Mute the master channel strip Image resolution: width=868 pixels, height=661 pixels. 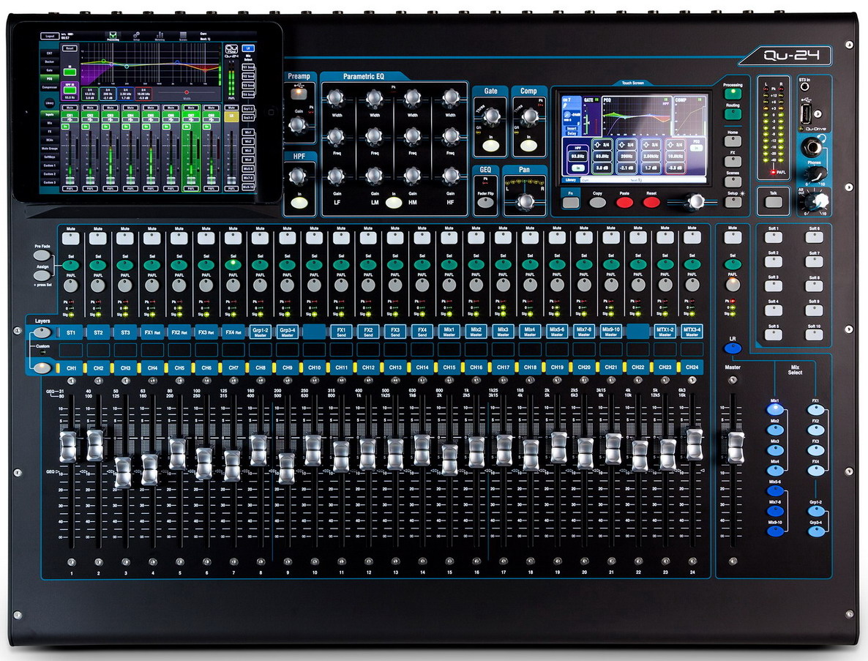coord(733,237)
